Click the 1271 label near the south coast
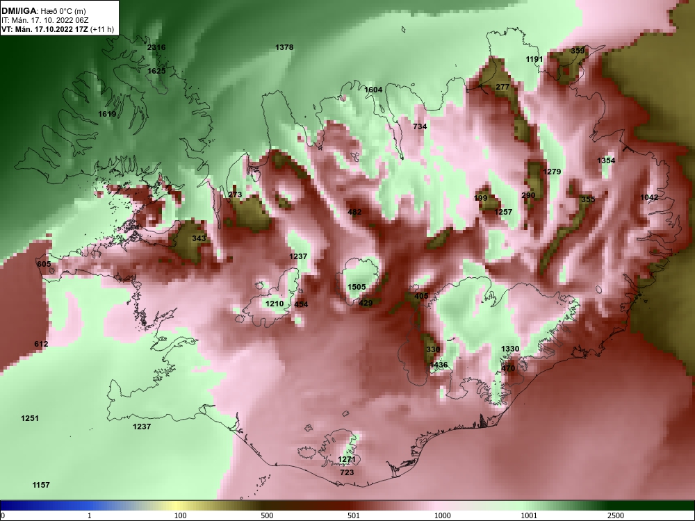695x521 pixels. click(x=347, y=459)
